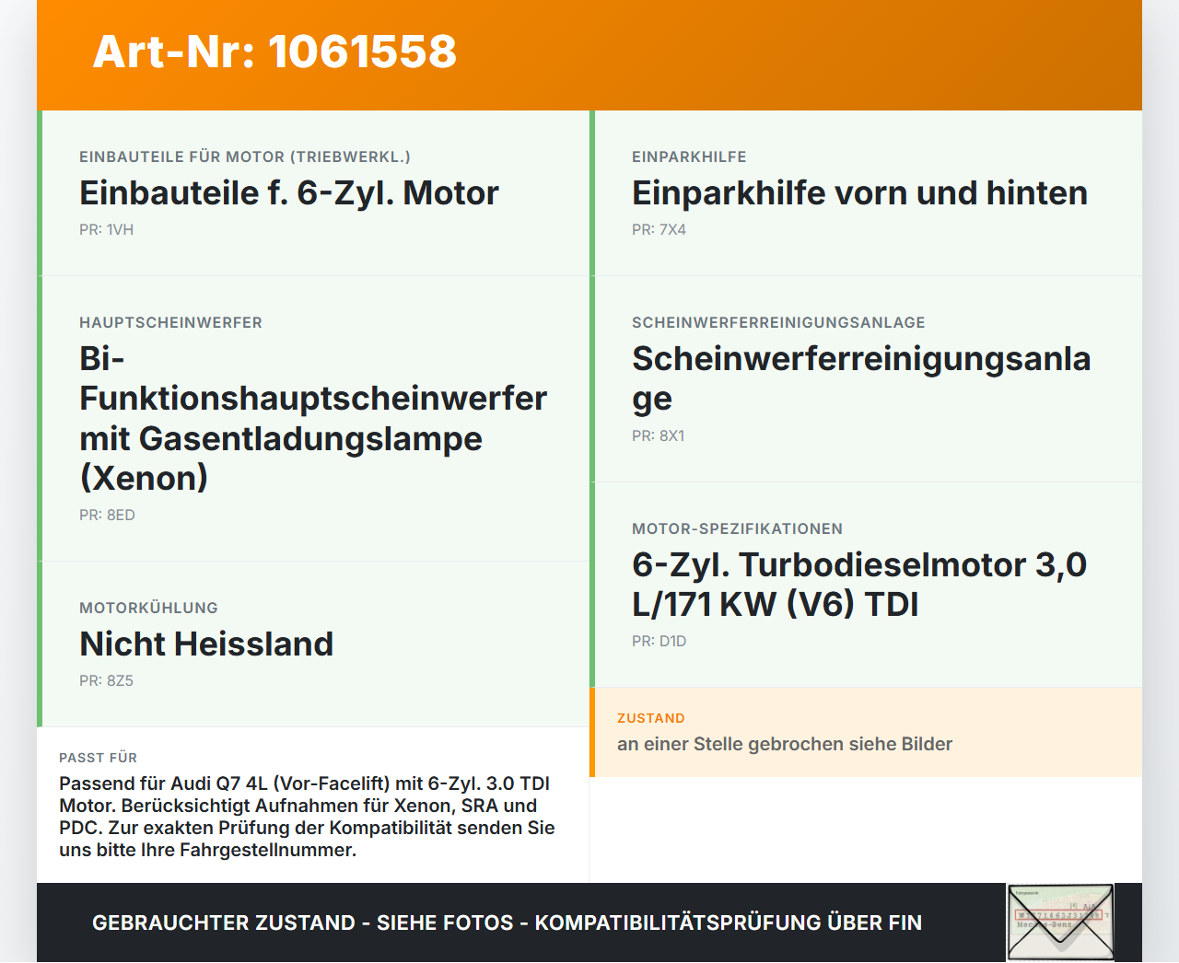
Task: Click the 'MOTORKÜHLUNG' category label
Action: (x=149, y=608)
